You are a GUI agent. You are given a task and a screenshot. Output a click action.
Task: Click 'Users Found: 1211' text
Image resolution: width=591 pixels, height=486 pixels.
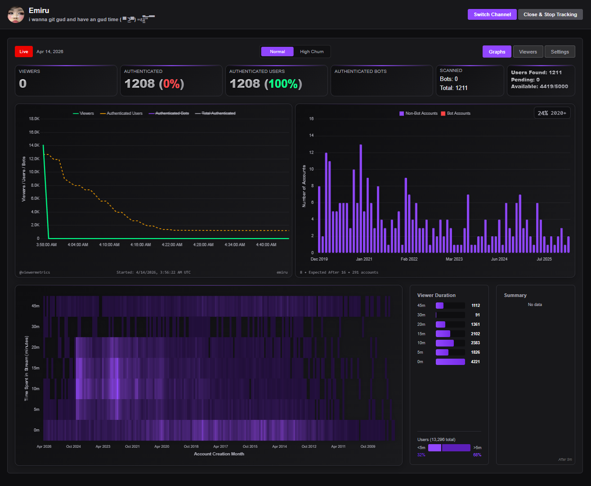pos(536,72)
